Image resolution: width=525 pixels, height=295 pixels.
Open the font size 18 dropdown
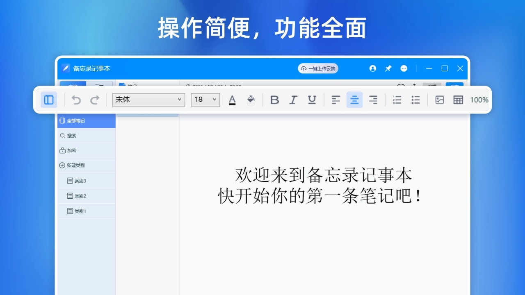coord(205,100)
